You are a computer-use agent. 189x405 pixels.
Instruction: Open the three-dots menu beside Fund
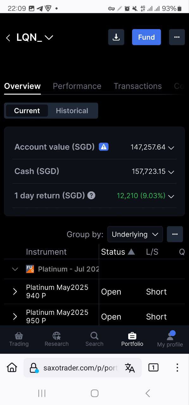(x=177, y=37)
